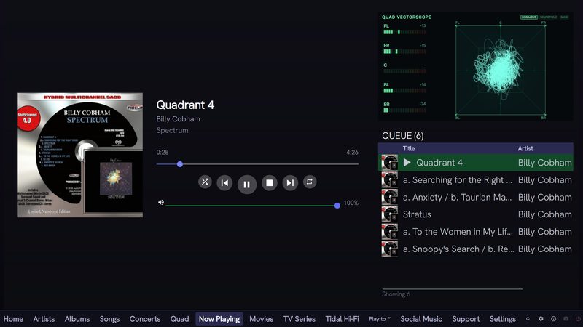Click the volume slider handle
This screenshot has width=583, height=327.
(337, 206)
